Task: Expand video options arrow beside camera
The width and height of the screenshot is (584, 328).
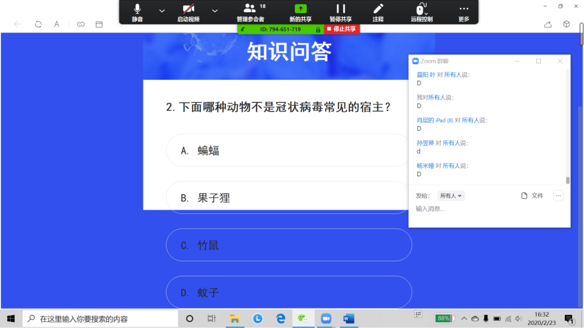Action: pos(215,11)
